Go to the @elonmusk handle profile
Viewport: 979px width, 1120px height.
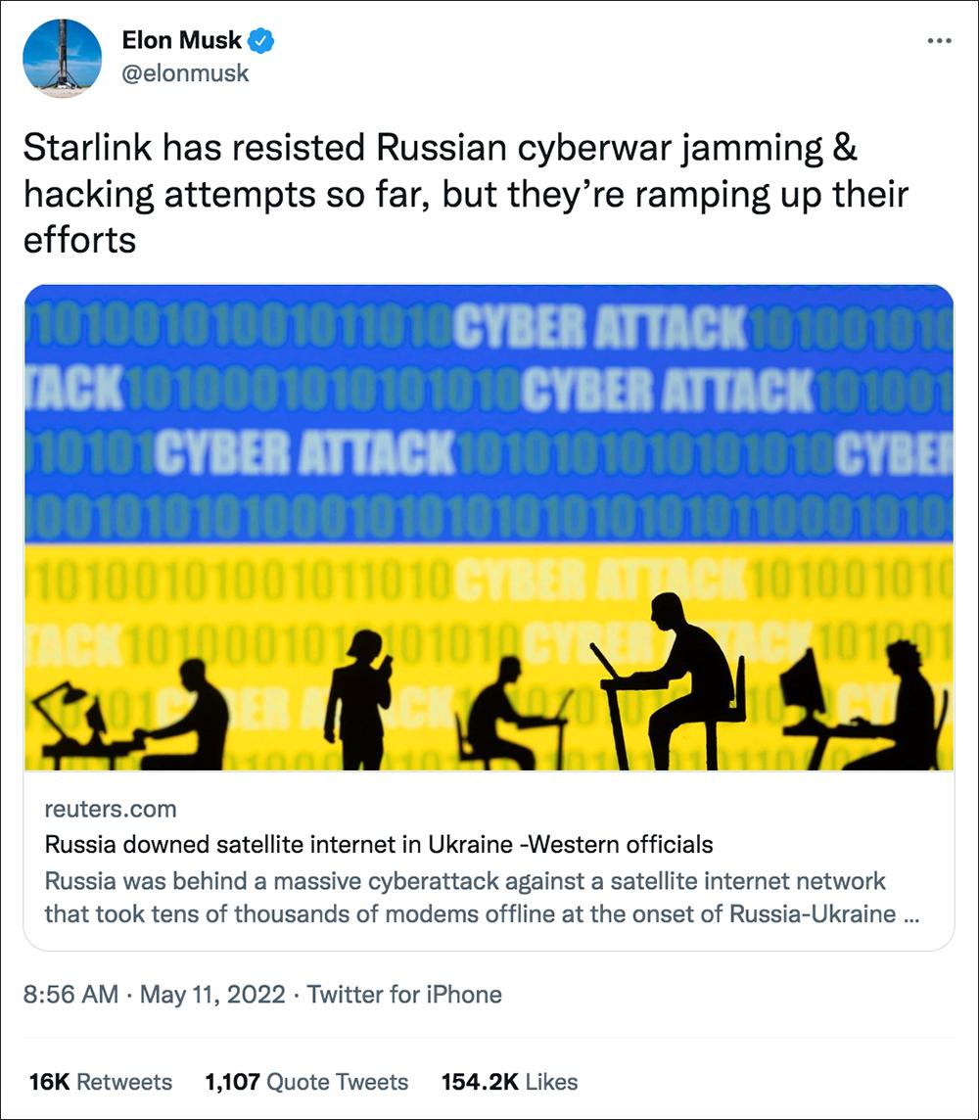pyautogui.click(x=185, y=73)
